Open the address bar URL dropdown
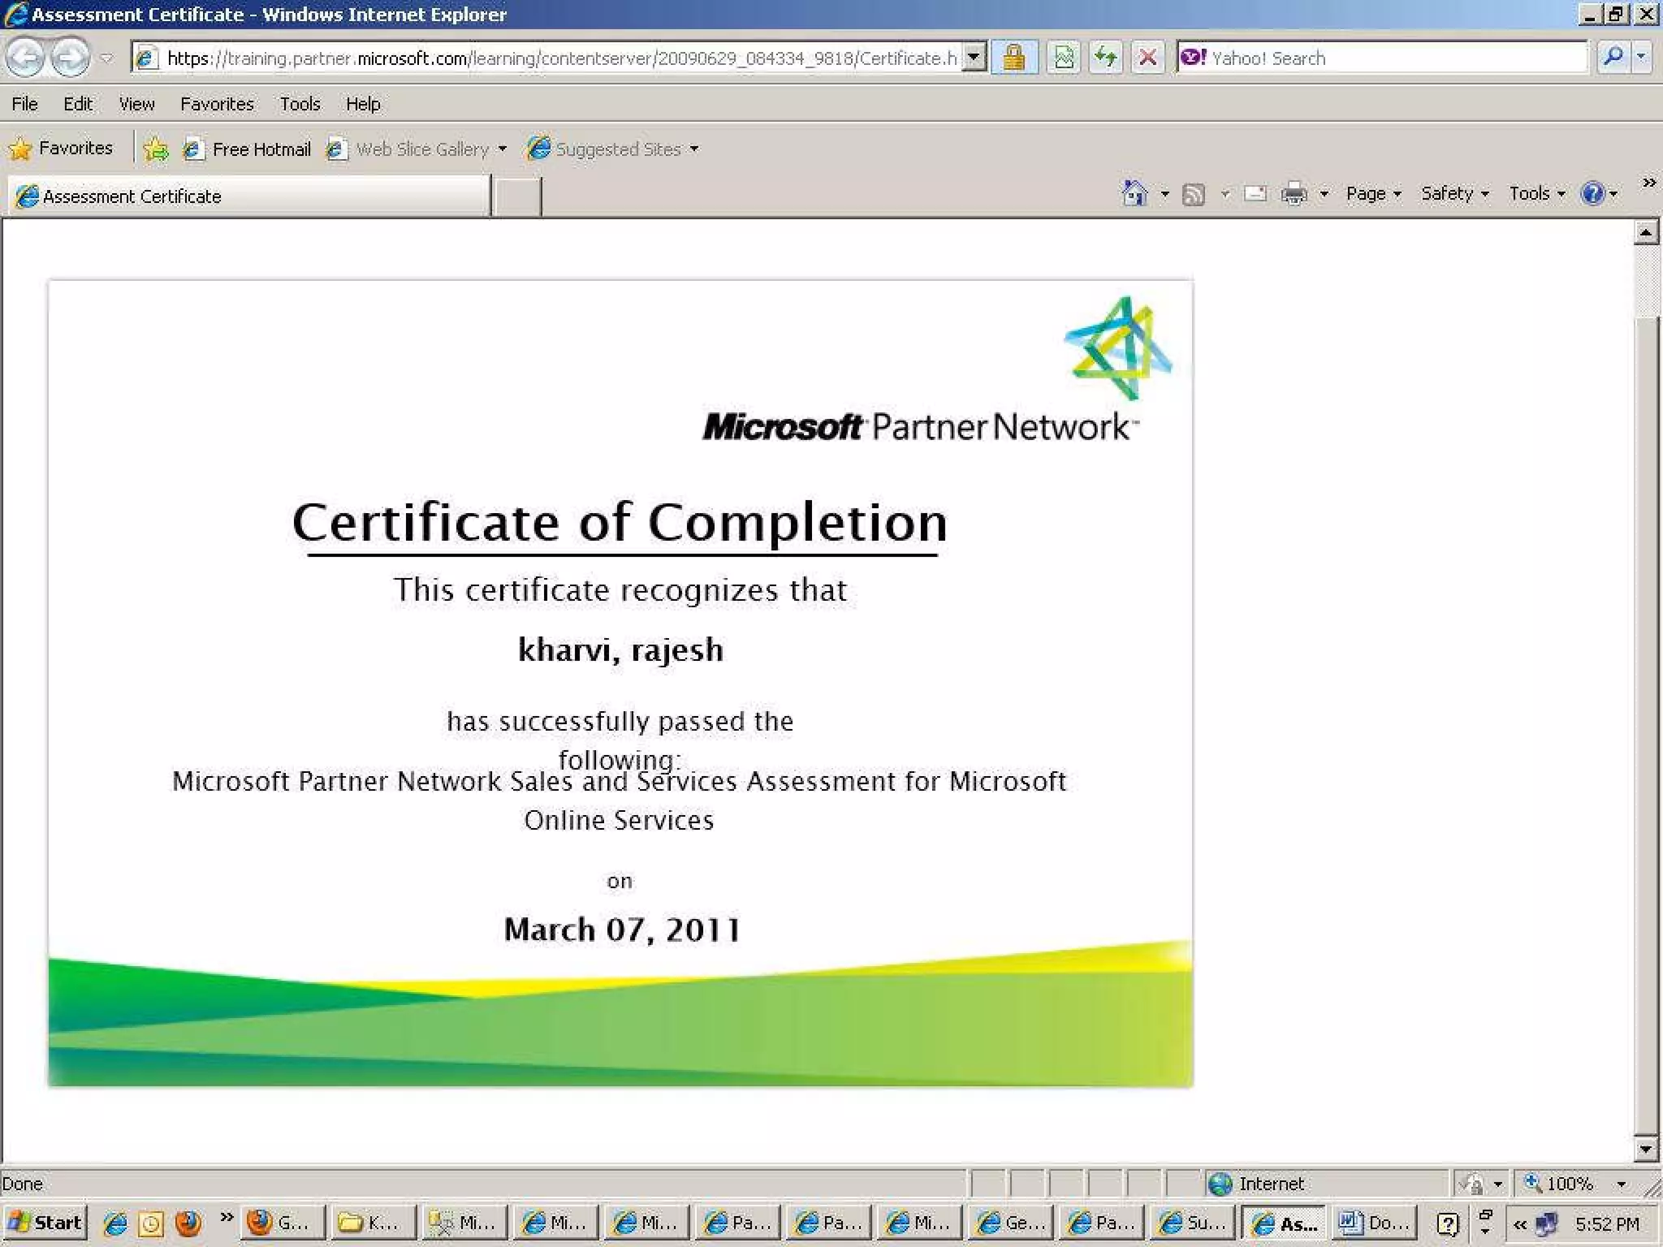1663x1247 pixels. (974, 58)
